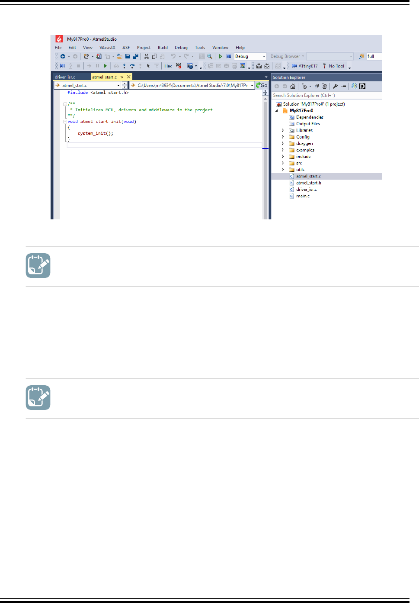Open the Debug Browser dropdown
The image size is (419, 603).
288,56
